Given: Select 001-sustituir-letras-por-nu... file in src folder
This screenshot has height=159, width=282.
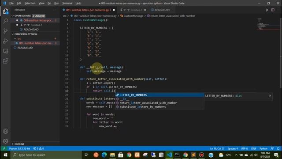Looking at the screenshot, I should coord(36,43).
